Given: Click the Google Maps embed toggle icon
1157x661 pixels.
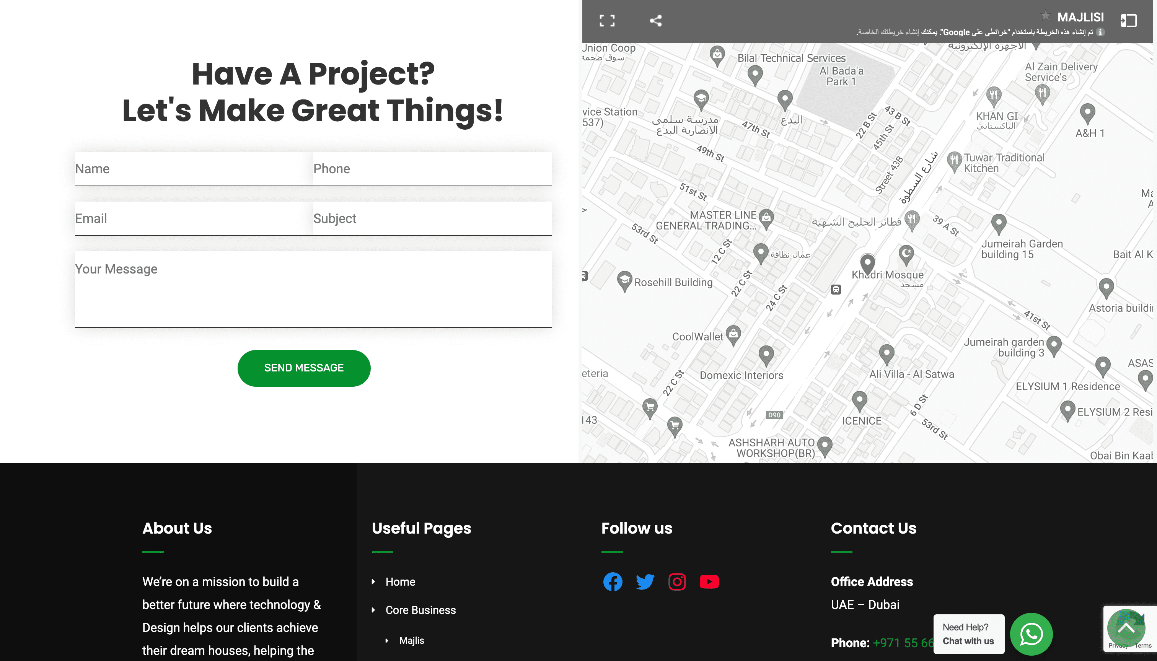Looking at the screenshot, I should pyautogui.click(x=1128, y=21).
